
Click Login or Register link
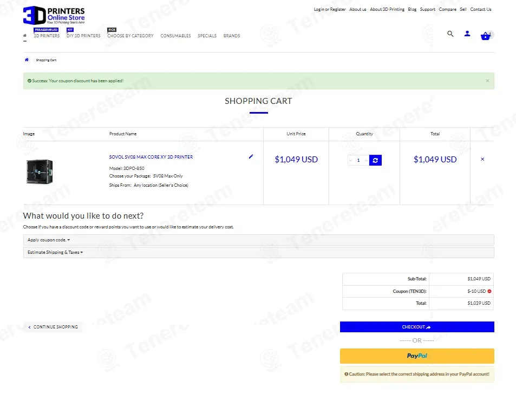(x=330, y=9)
